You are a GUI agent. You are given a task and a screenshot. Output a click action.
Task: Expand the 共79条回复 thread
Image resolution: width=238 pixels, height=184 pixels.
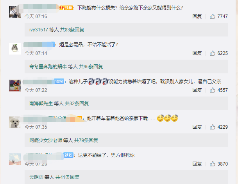coord(86,140)
